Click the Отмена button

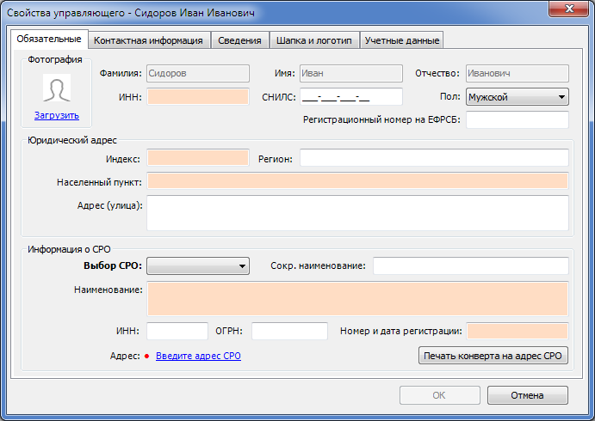click(x=527, y=395)
